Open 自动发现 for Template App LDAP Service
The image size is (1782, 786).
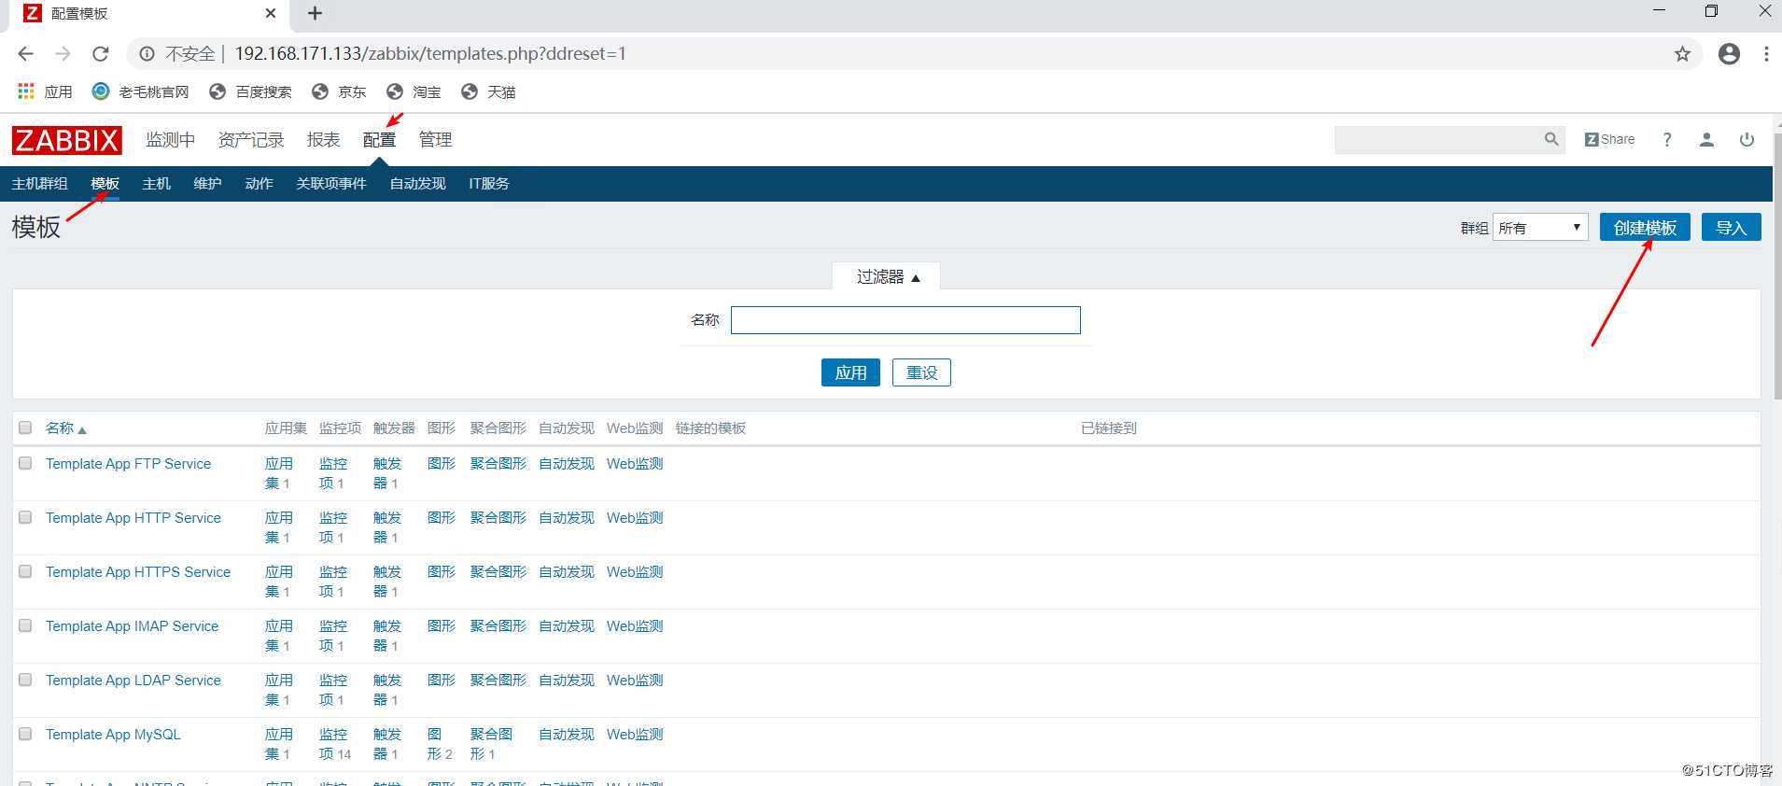(566, 681)
